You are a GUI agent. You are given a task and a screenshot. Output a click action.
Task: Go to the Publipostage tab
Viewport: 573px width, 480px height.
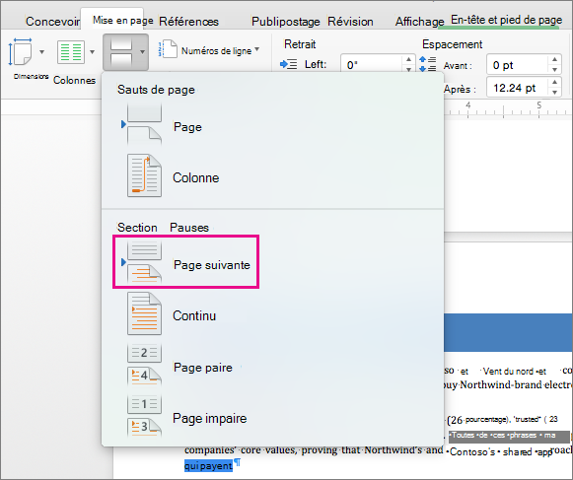tap(285, 21)
